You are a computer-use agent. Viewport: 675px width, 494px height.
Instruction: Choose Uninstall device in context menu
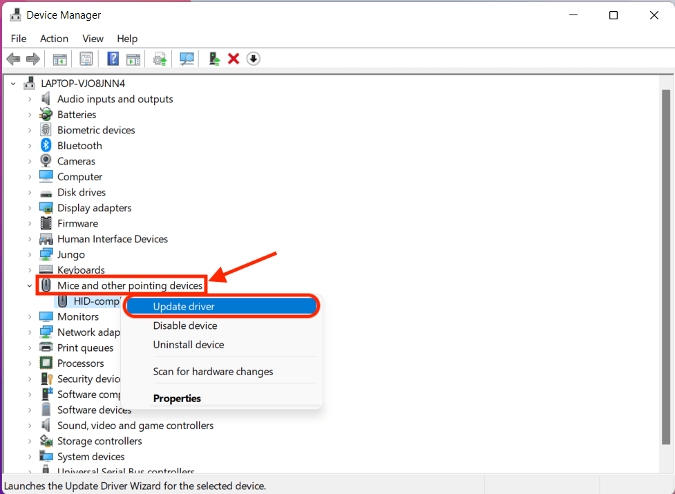tap(222, 345)
